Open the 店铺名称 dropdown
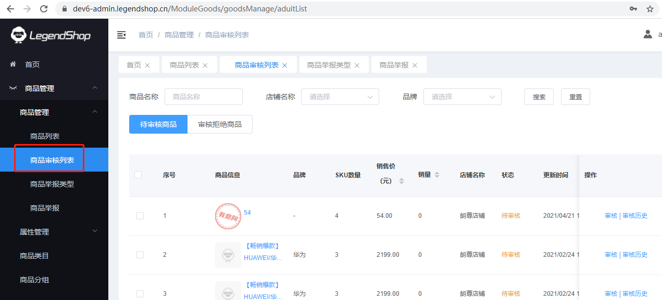 340,97
